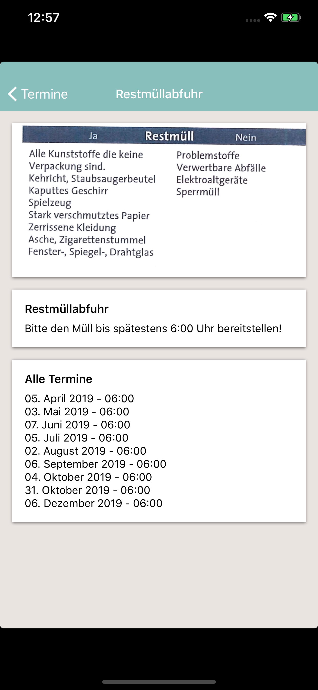Tap the Restmüllabfuhr page title

159,94
